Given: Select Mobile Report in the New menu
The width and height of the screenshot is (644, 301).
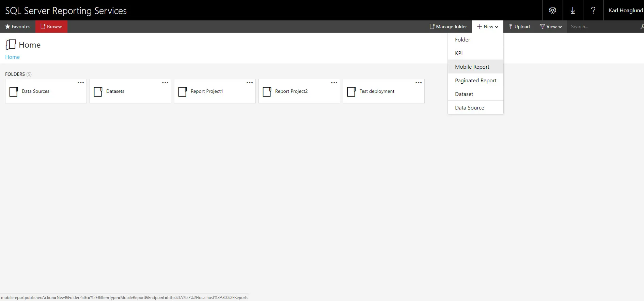Looking at the screenshot, I should (x=476, y=67).
